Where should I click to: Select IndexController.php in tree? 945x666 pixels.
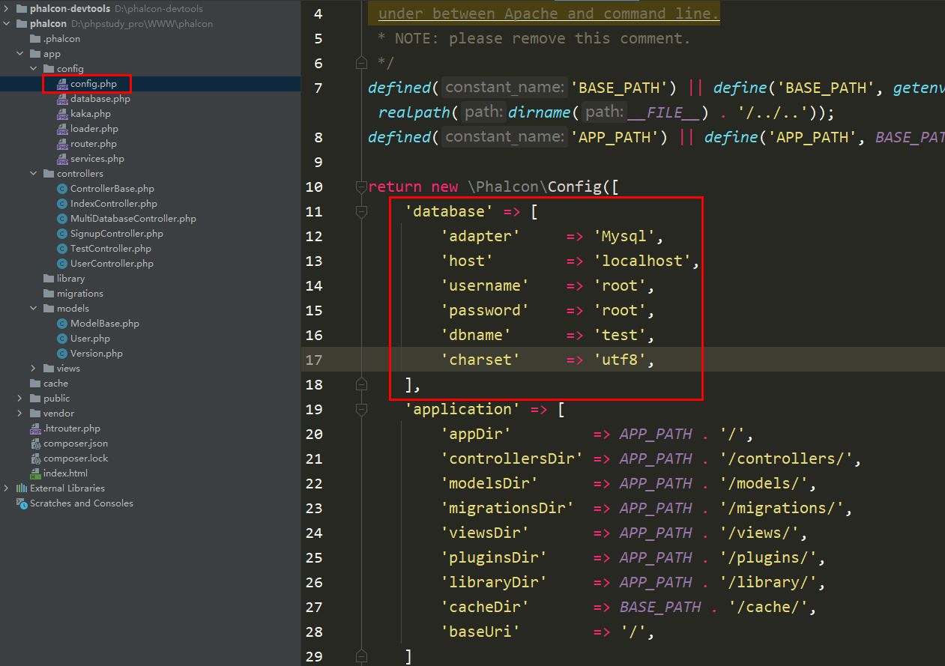[114, 204]
